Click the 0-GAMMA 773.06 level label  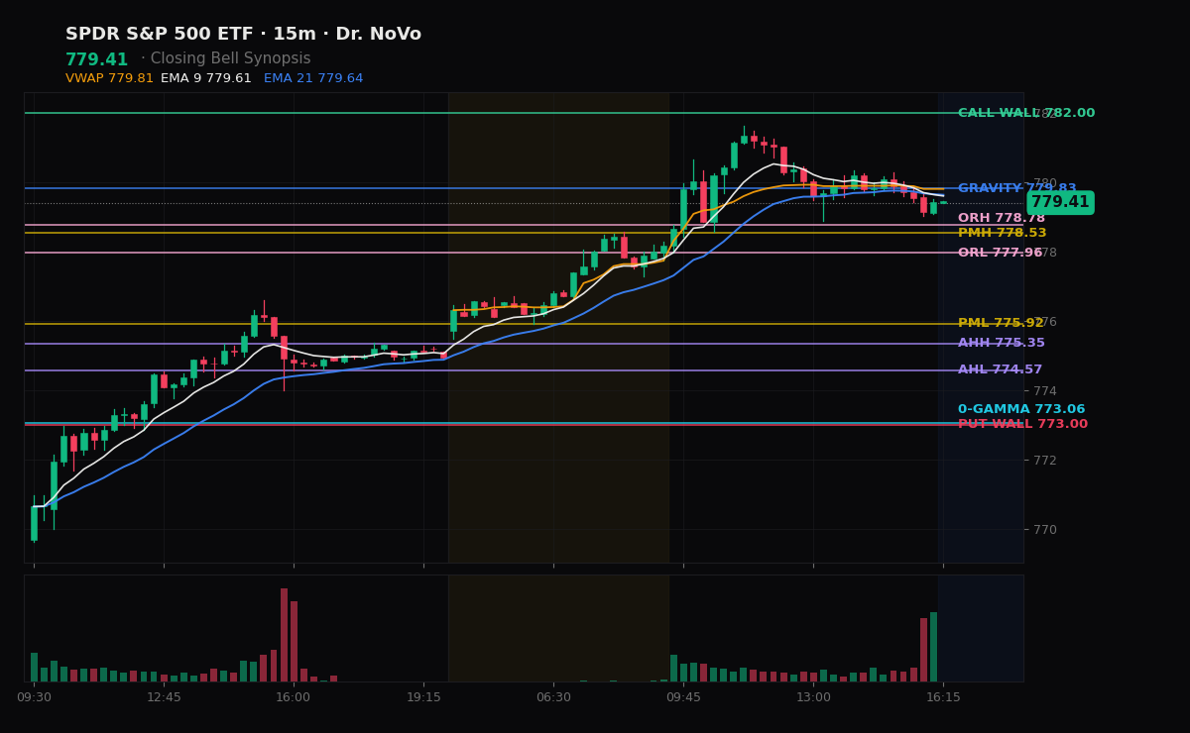tap(1021, 409)
